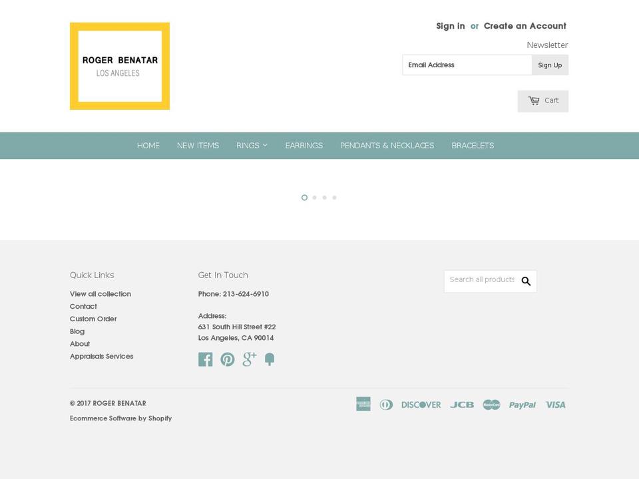Screen dimensions: 639x479
Task: Select the first slideshow dot
Action: tap(304, 198)
